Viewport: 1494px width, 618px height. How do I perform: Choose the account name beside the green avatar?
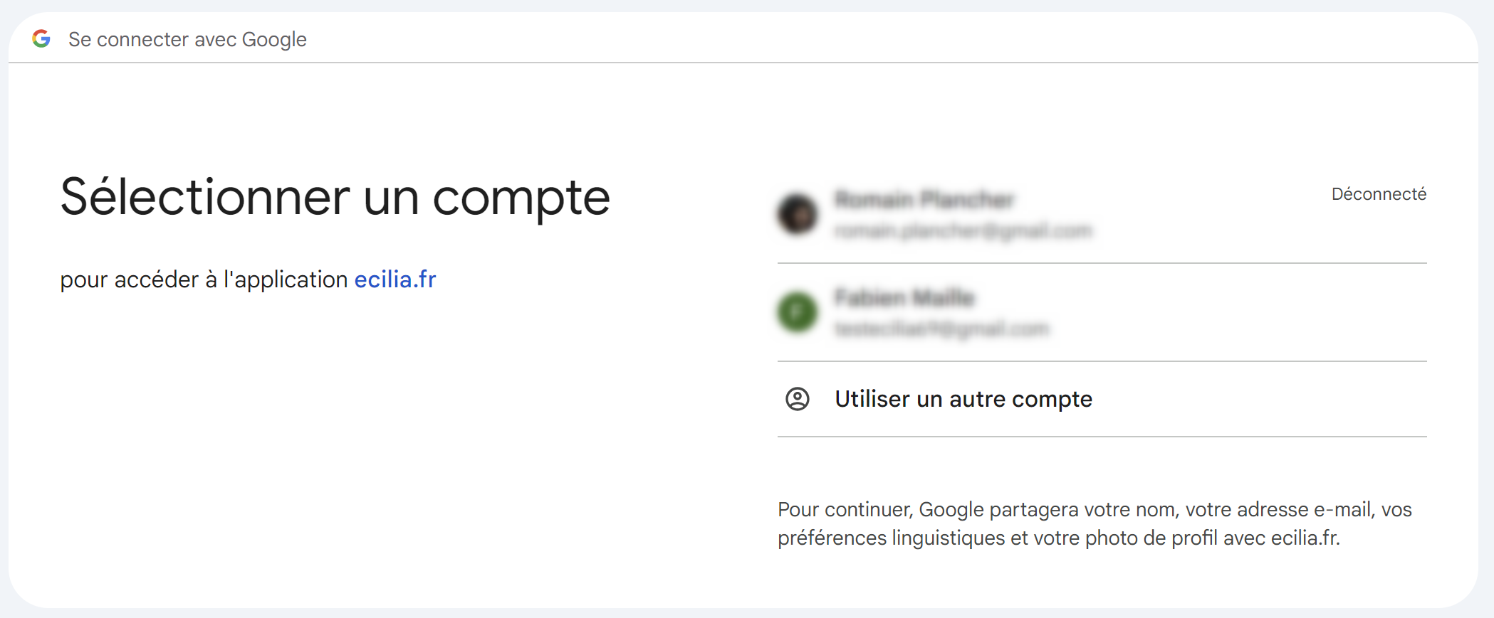[x=904, y=297]
